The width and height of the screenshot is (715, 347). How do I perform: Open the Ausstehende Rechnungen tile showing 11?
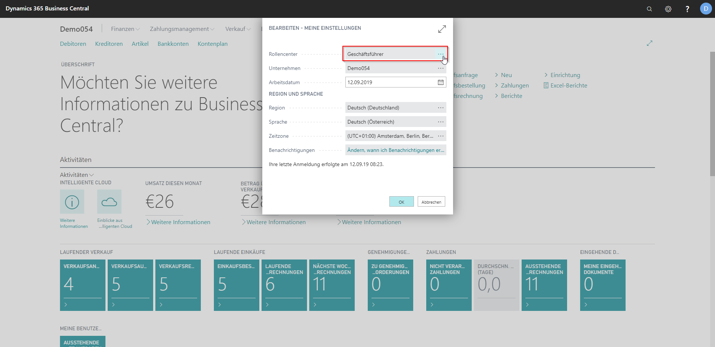544,285
